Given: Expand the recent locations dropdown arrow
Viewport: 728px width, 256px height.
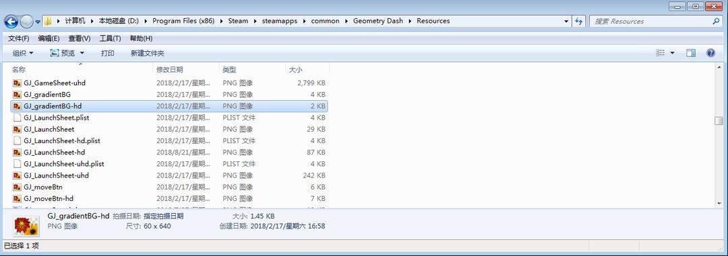Looking at the screenshot, I should 38,22.
